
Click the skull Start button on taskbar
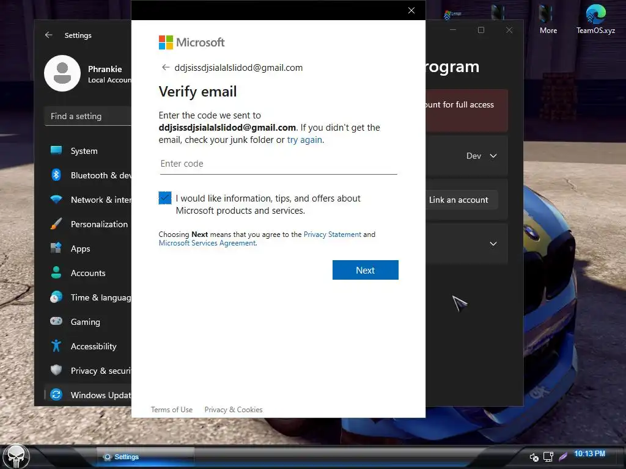tap(15, 457)
